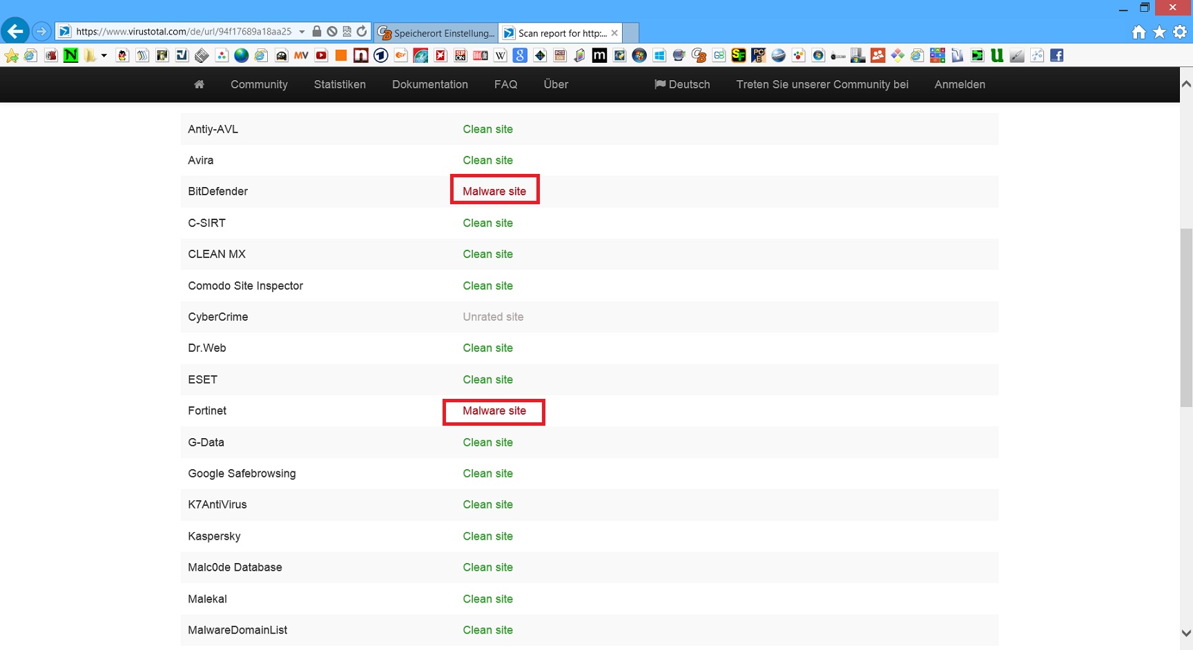Open the FAQ page
Screen dimensions: 1193x650
click(x=505, y=84)
